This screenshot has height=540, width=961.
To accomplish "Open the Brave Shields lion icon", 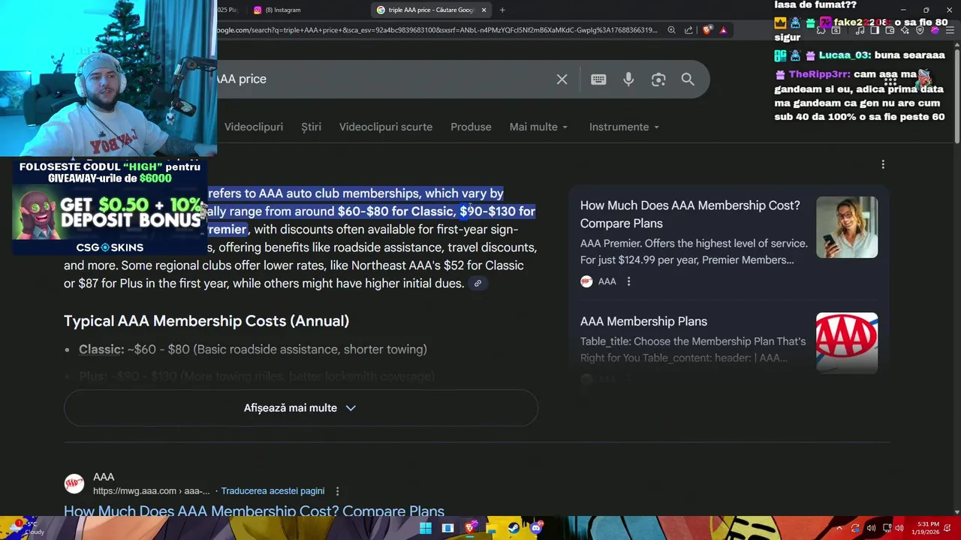I will [x=707, y=30].
